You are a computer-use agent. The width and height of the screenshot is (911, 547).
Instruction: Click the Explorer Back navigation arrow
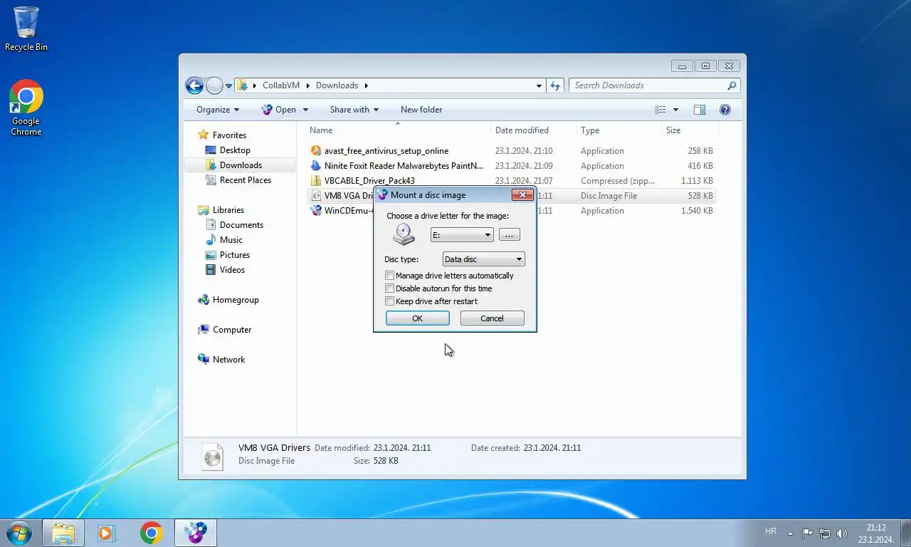click(x=194, y=85)
